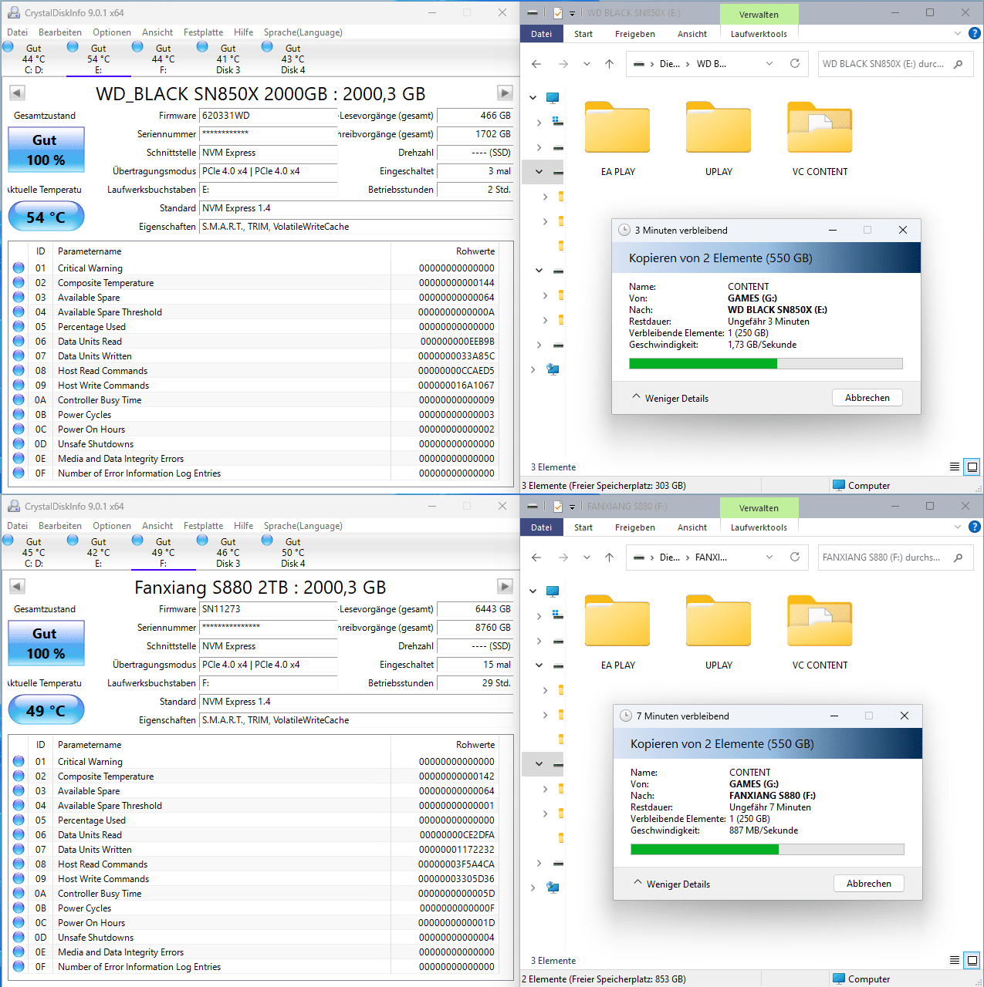Image resolution: width=984 pixels, height=987 pixels.
Task: Select F: drive tab in lower CrystalDiskInfo
Action: point(163,552)
